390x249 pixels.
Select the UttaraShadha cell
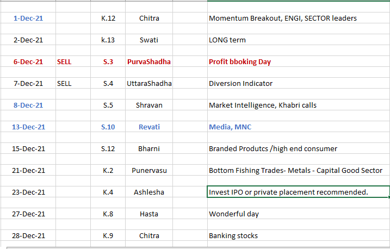click(149, 84)
